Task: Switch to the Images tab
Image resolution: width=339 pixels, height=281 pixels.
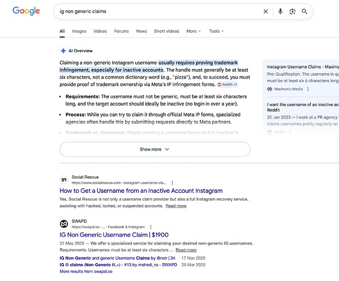Action: (x=79, y=31)
